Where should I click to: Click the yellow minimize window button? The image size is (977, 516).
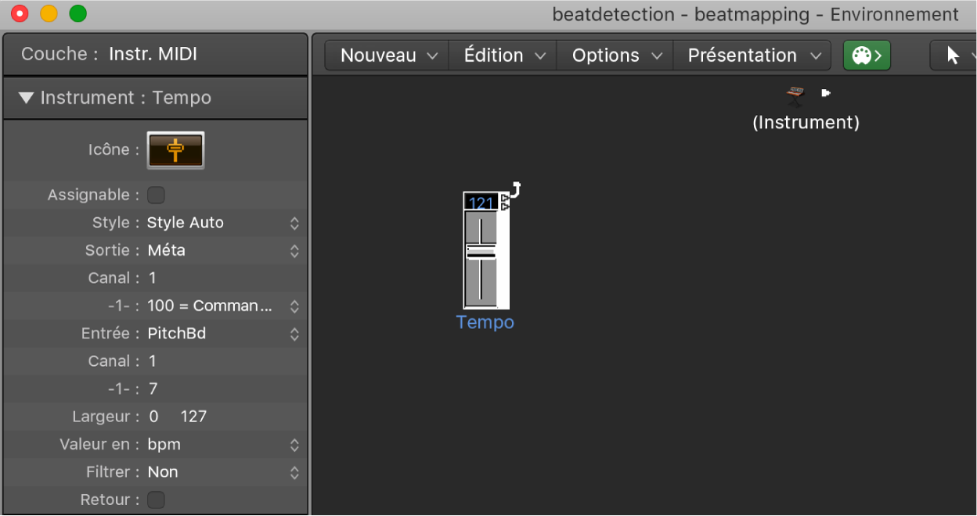pos(49,13)
